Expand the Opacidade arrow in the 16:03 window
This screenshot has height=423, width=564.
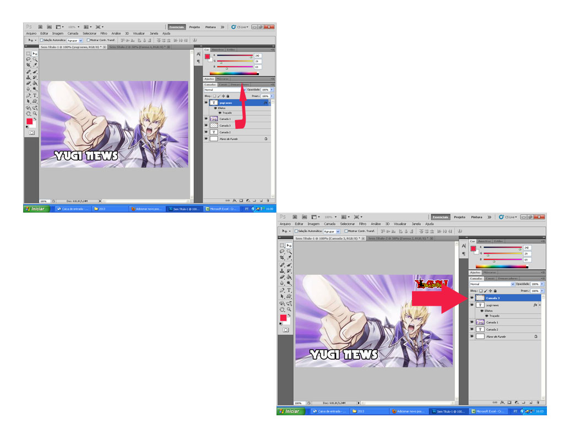542,284
